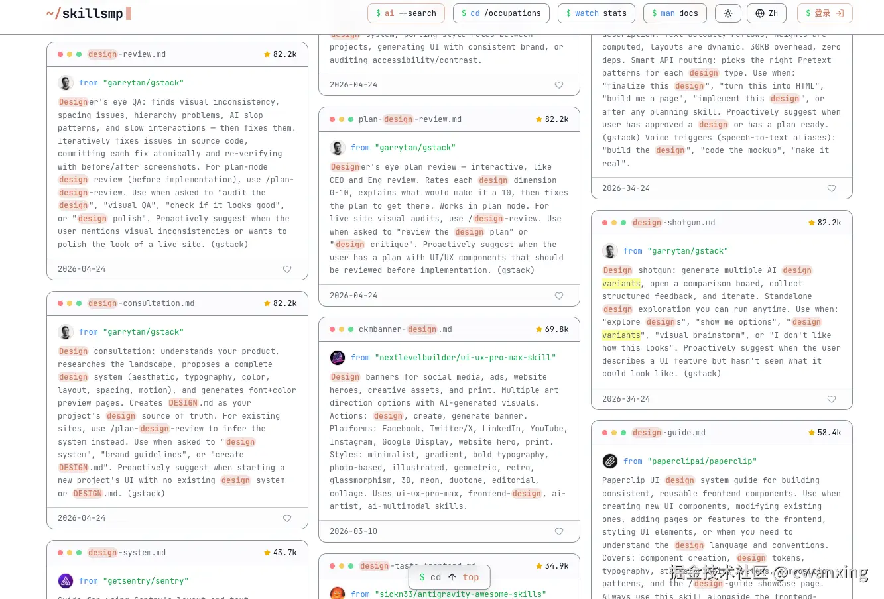The height and width of the screenshot is (599, 884).
Task: Open the ai --search command button
Action: [x=406, y=13]
